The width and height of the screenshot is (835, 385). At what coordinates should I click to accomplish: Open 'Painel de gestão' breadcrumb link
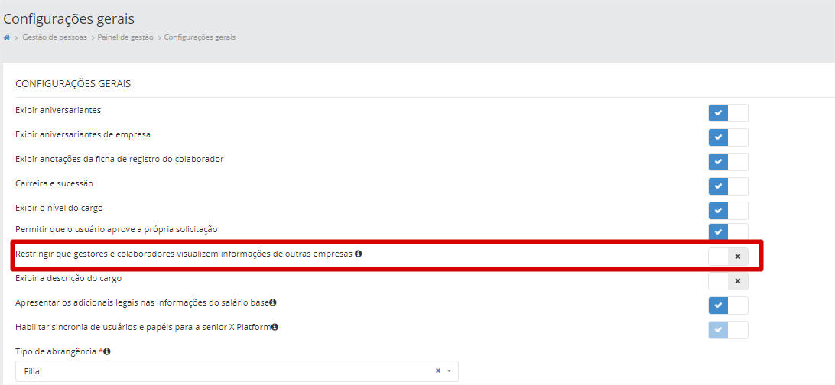coord(125,37)
